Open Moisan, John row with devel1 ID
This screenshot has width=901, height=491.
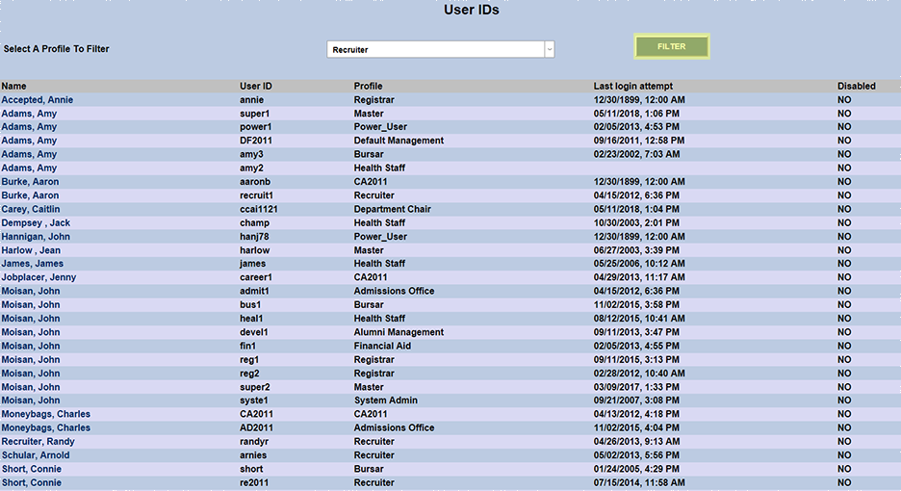click(x=31, y=332)
